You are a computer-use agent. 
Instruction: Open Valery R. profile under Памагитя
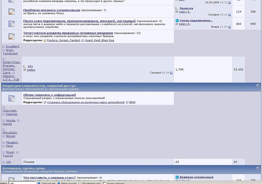click(185, 12)
